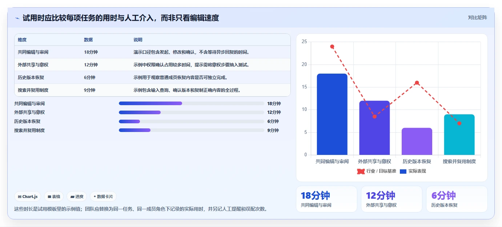Click the 说明 column header
This screenshot has width=502, height=227.
(138, 40)
